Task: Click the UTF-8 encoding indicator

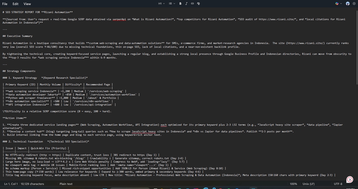Action: (x=338, y=184)
